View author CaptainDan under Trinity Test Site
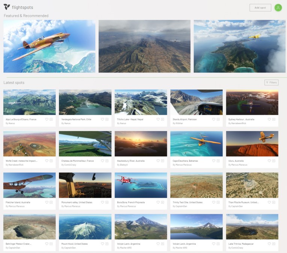The height and width of the screenshot is (253, 287). [181, 206]
